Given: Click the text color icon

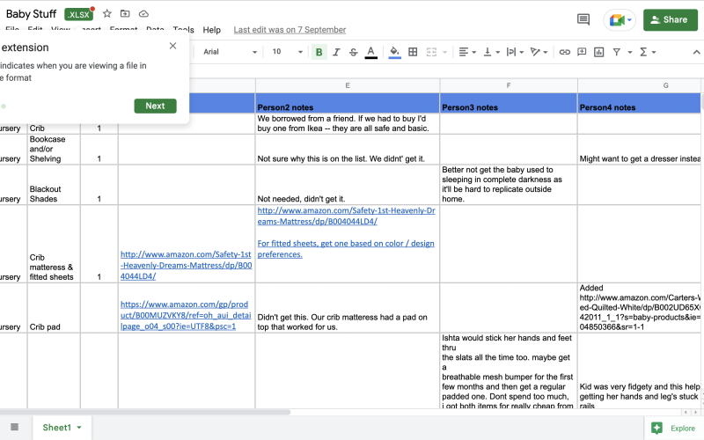Looking at the screenshot, I should 371,52.
